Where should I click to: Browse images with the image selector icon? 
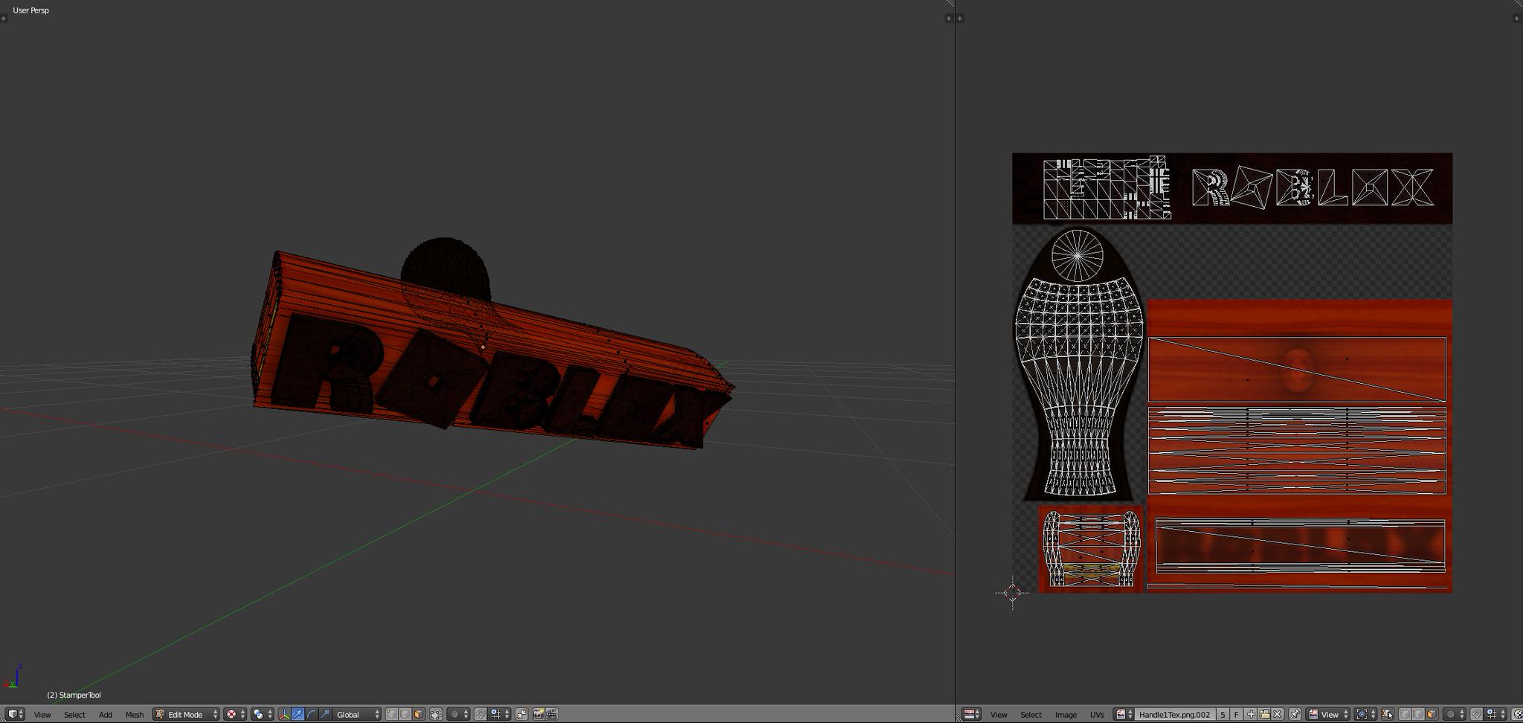pos(1124,715)
